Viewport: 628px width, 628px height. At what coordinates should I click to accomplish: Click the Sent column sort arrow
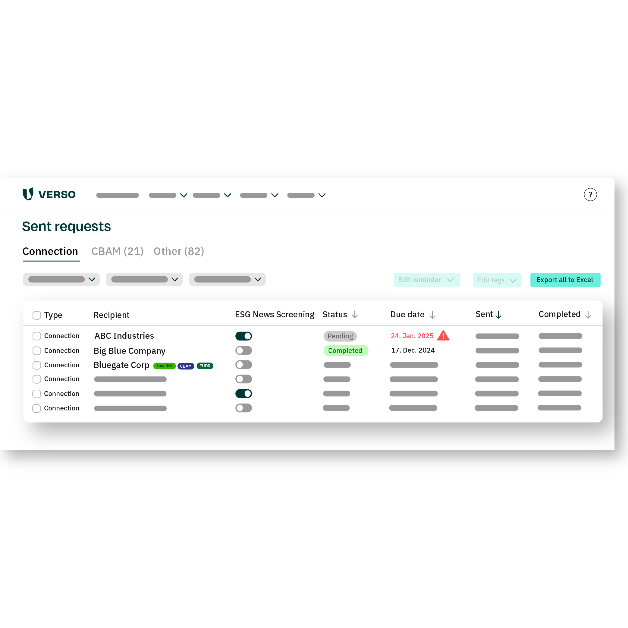click(x=498, y=315)
